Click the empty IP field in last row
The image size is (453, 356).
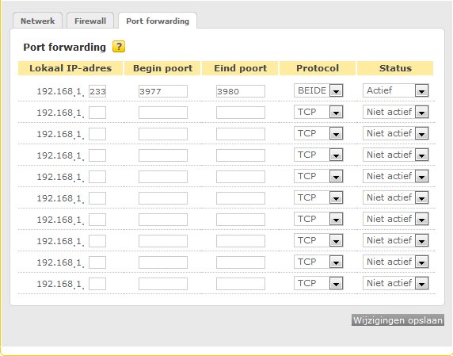point(97,284)
